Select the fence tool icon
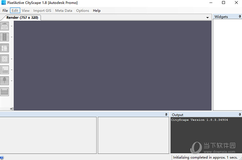The width and height of the screenshot is (242, 160). click(4, 91)
